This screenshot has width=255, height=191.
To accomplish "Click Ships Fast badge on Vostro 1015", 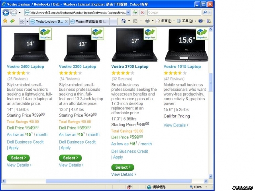I will tap(202, 34).
